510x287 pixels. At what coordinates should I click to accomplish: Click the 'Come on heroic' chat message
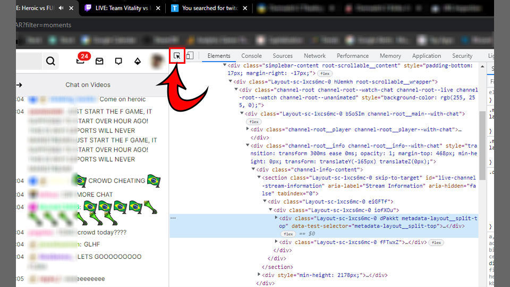[123, 99]
